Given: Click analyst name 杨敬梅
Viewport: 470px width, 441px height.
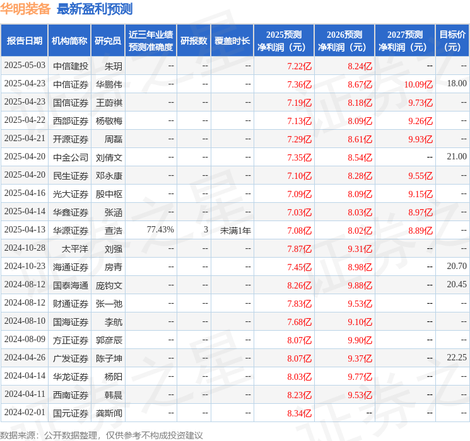Looking at the screenshot, I should point(109,121).
